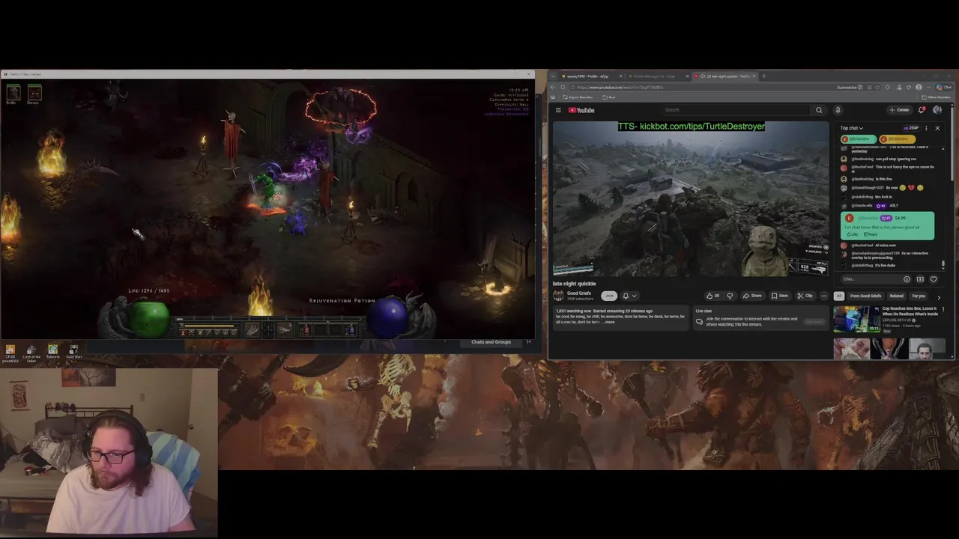Open more actions ellipsis under video
The height and width of the screenshot is (539, 959).
[x=824, y=296]
